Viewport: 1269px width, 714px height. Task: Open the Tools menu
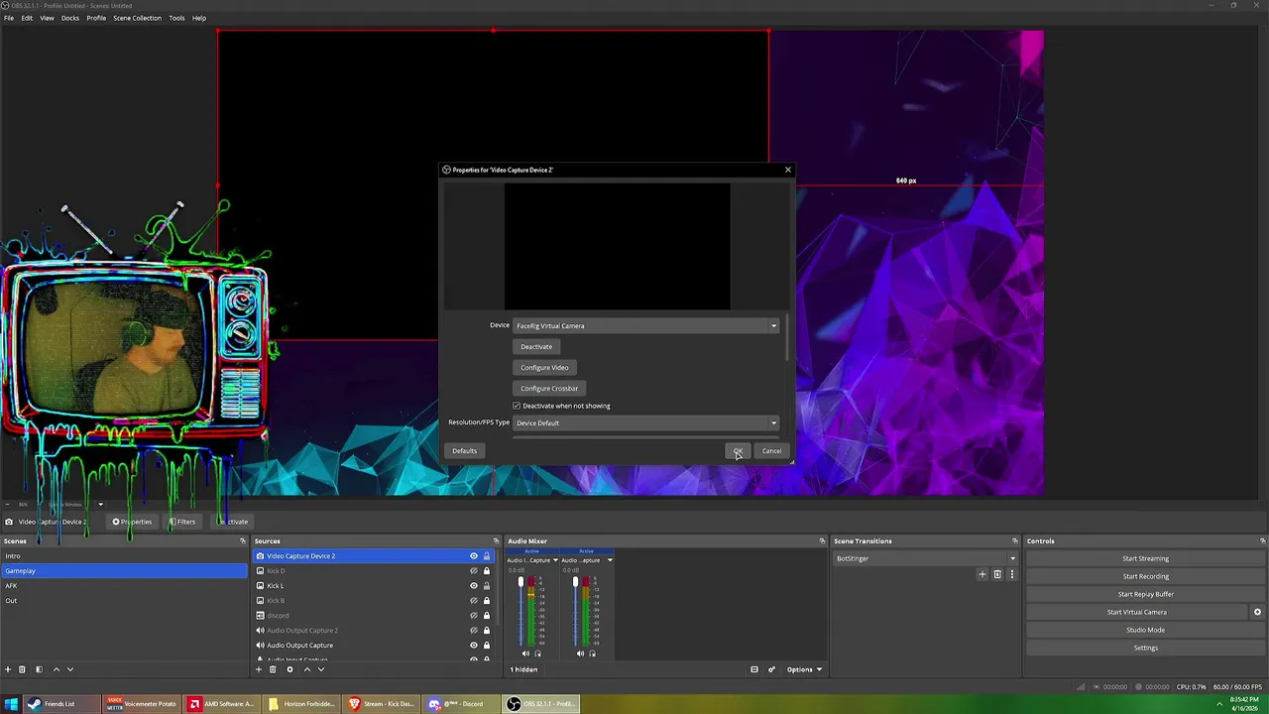(176, 18)
